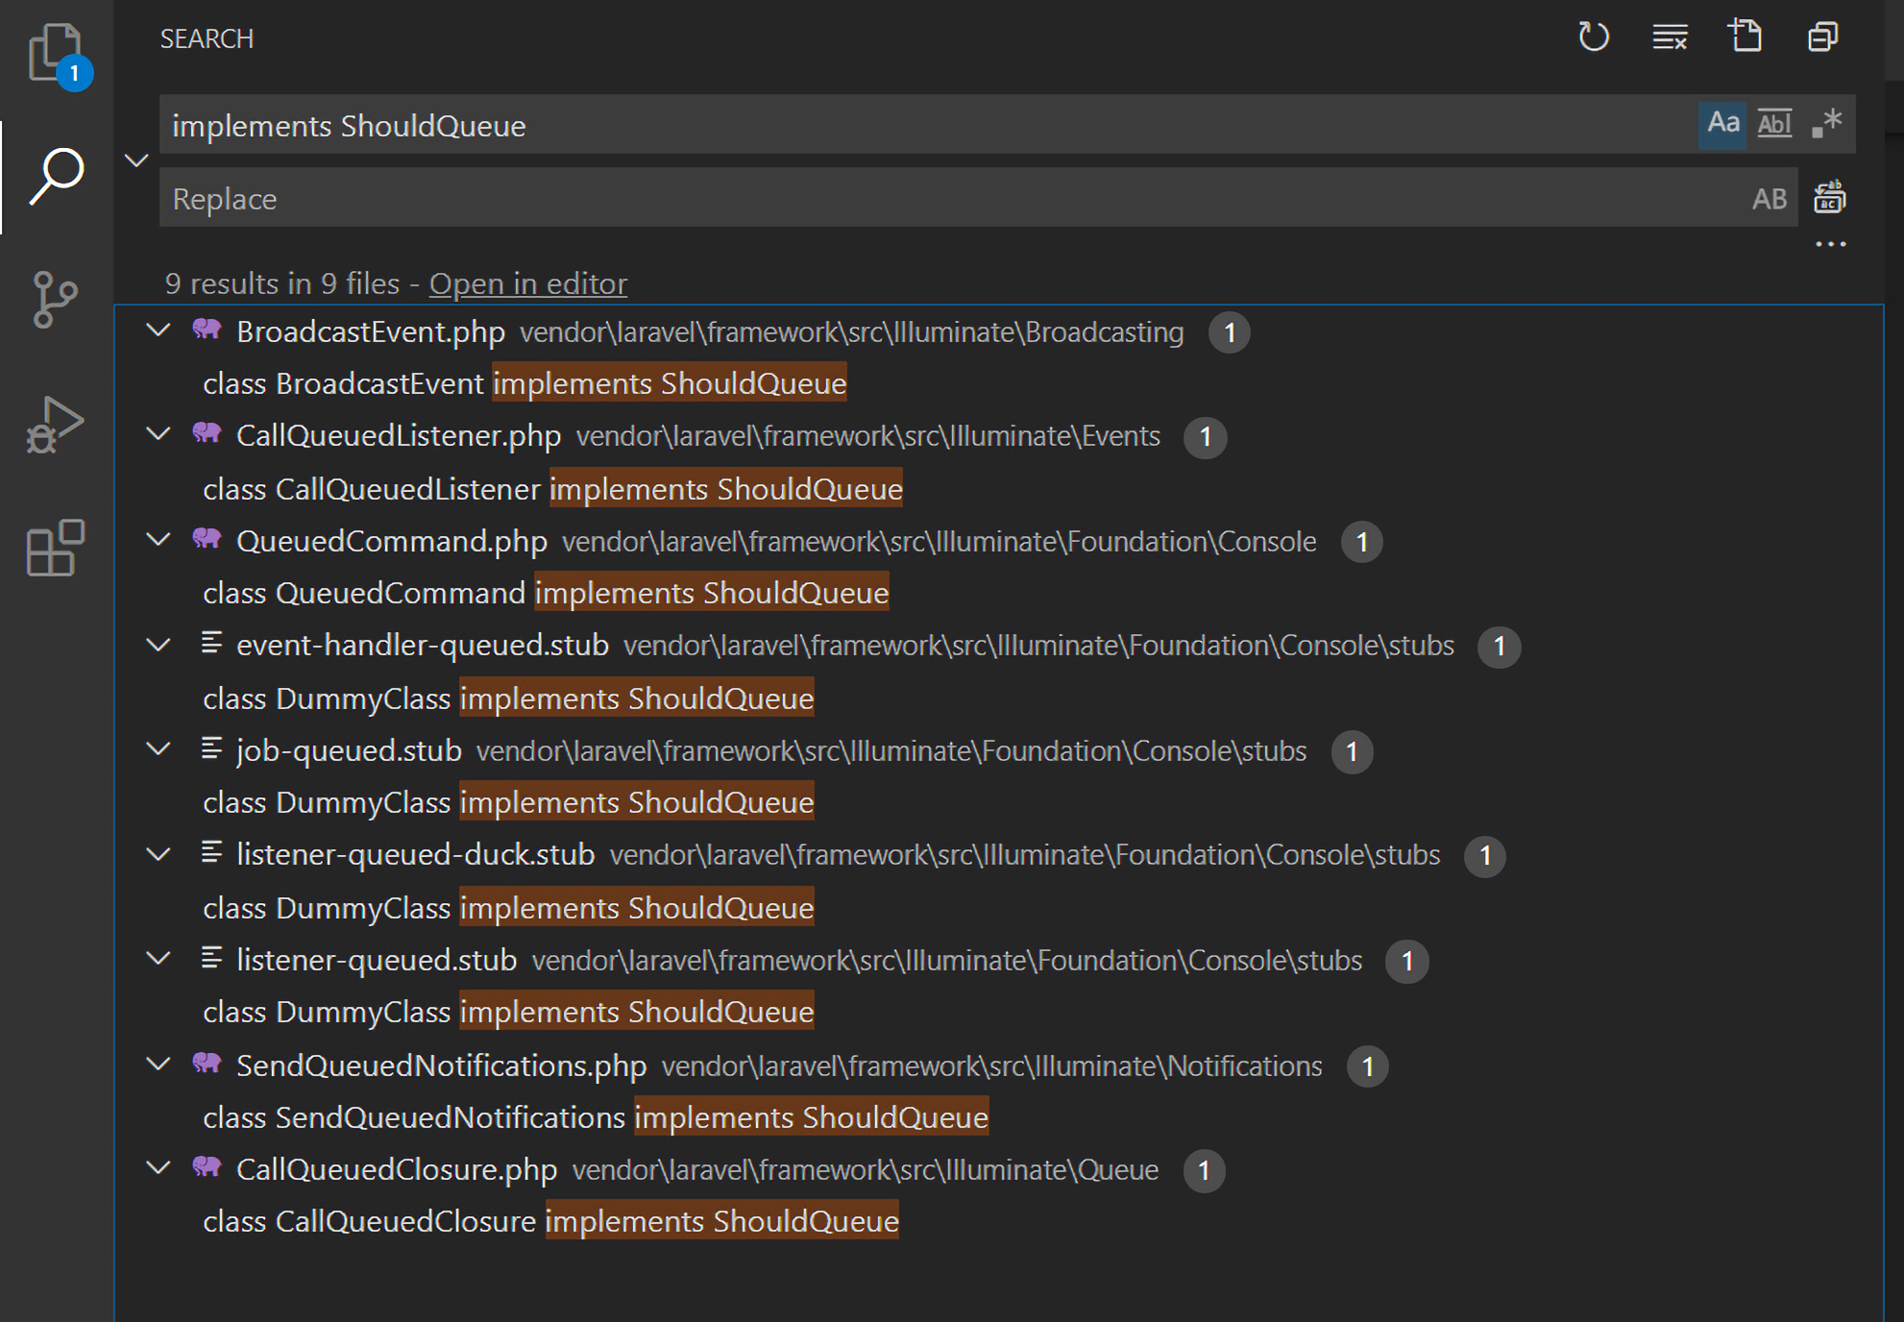Click the BroadcastEvent.php Broadcasting folder path
Image resolution: width=1904 pixels, height=1322 pixels.
[x=851, y=332]
